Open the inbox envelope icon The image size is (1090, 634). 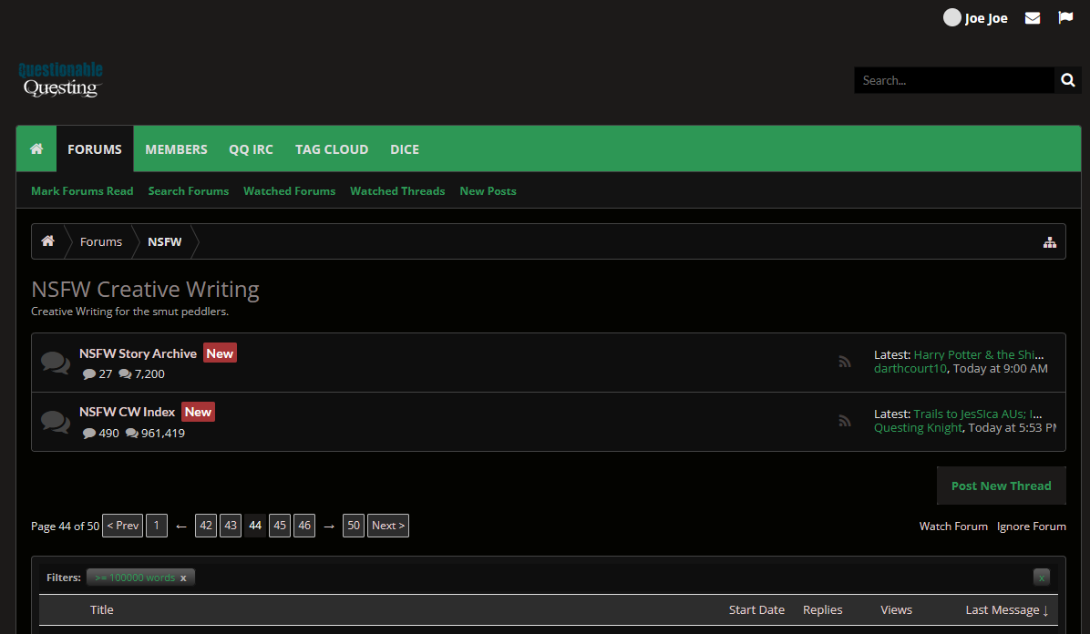pos(1033,18)
